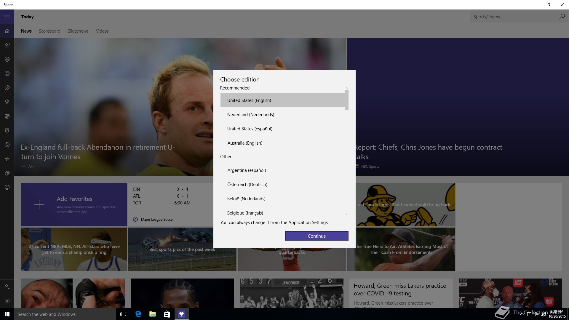Open Task View on the taskbar
The height and width of the screenshot is (320, 569).
[x=123, y=314]
